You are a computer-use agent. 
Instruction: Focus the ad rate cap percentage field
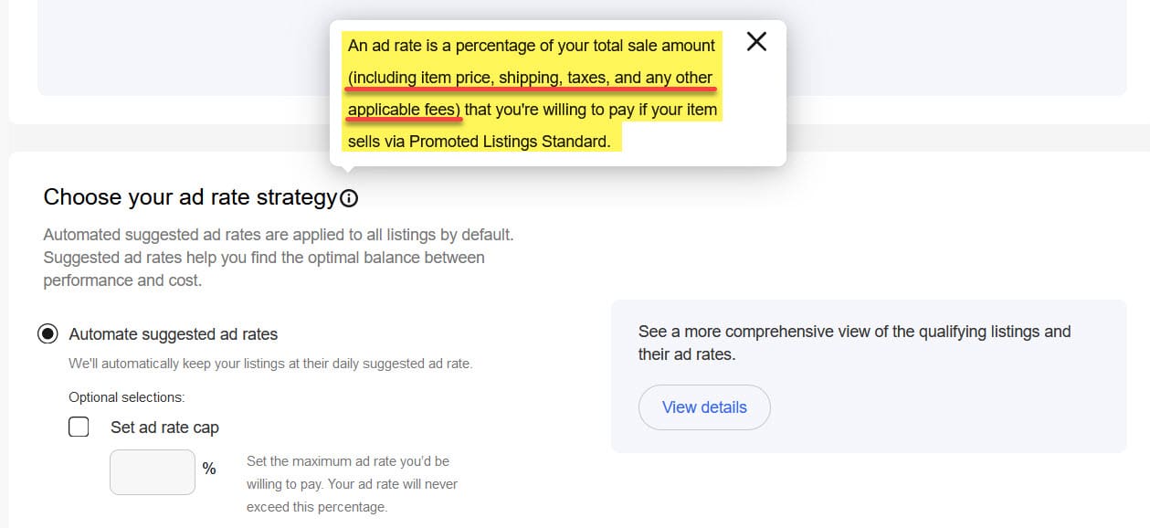[153, 472]
